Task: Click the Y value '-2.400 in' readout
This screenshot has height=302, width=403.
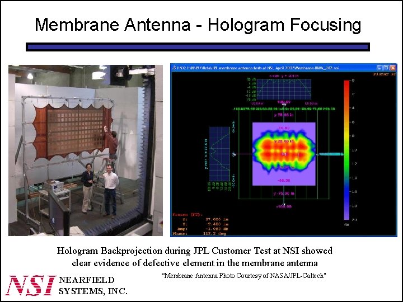Action: [217, 224]
